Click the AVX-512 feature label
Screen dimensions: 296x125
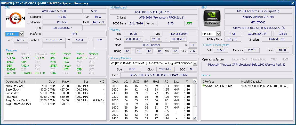click(82, 58)
